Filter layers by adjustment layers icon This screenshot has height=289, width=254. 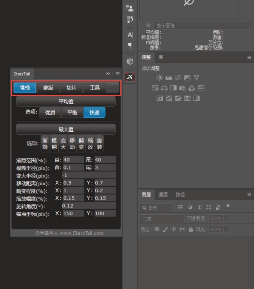pyautogui.click(x=190, y=208)
